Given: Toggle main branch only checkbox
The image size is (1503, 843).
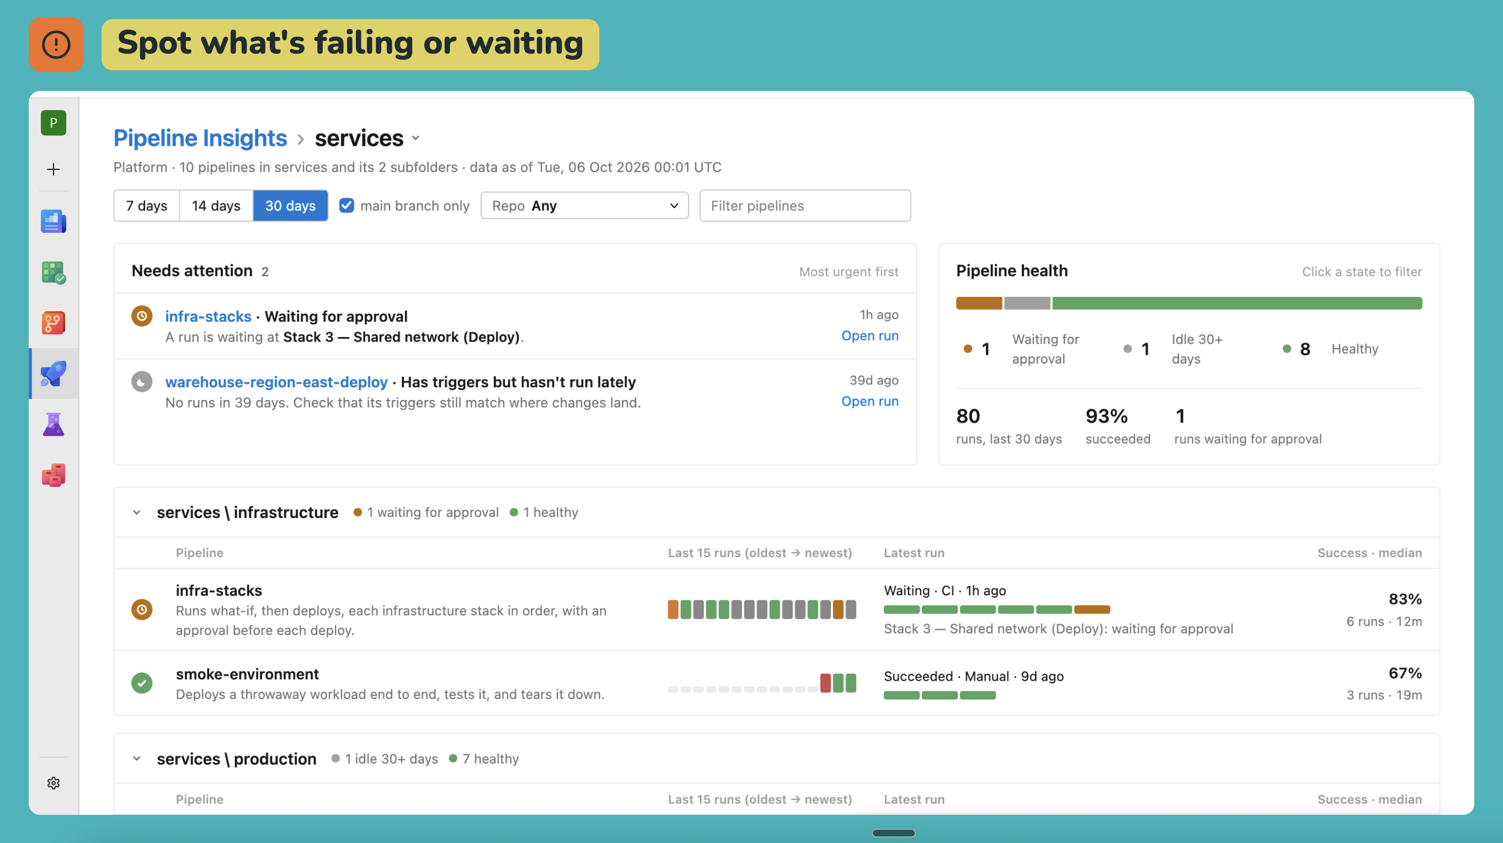Looking at the screenshot, I should tap(347, 205).
